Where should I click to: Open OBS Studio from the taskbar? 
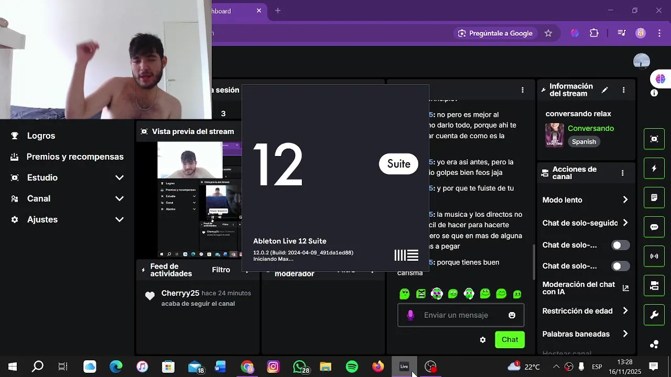[x=430, y=367]
